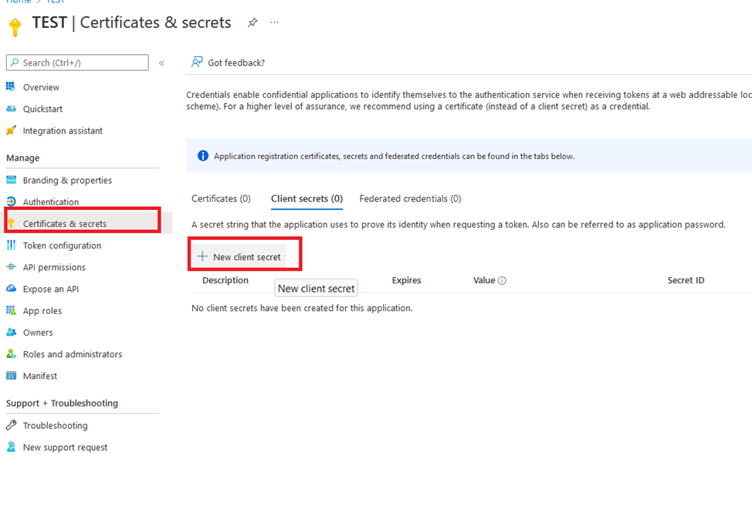The image size is (752, 517).
Task: Open New support request
Action: 65,448
